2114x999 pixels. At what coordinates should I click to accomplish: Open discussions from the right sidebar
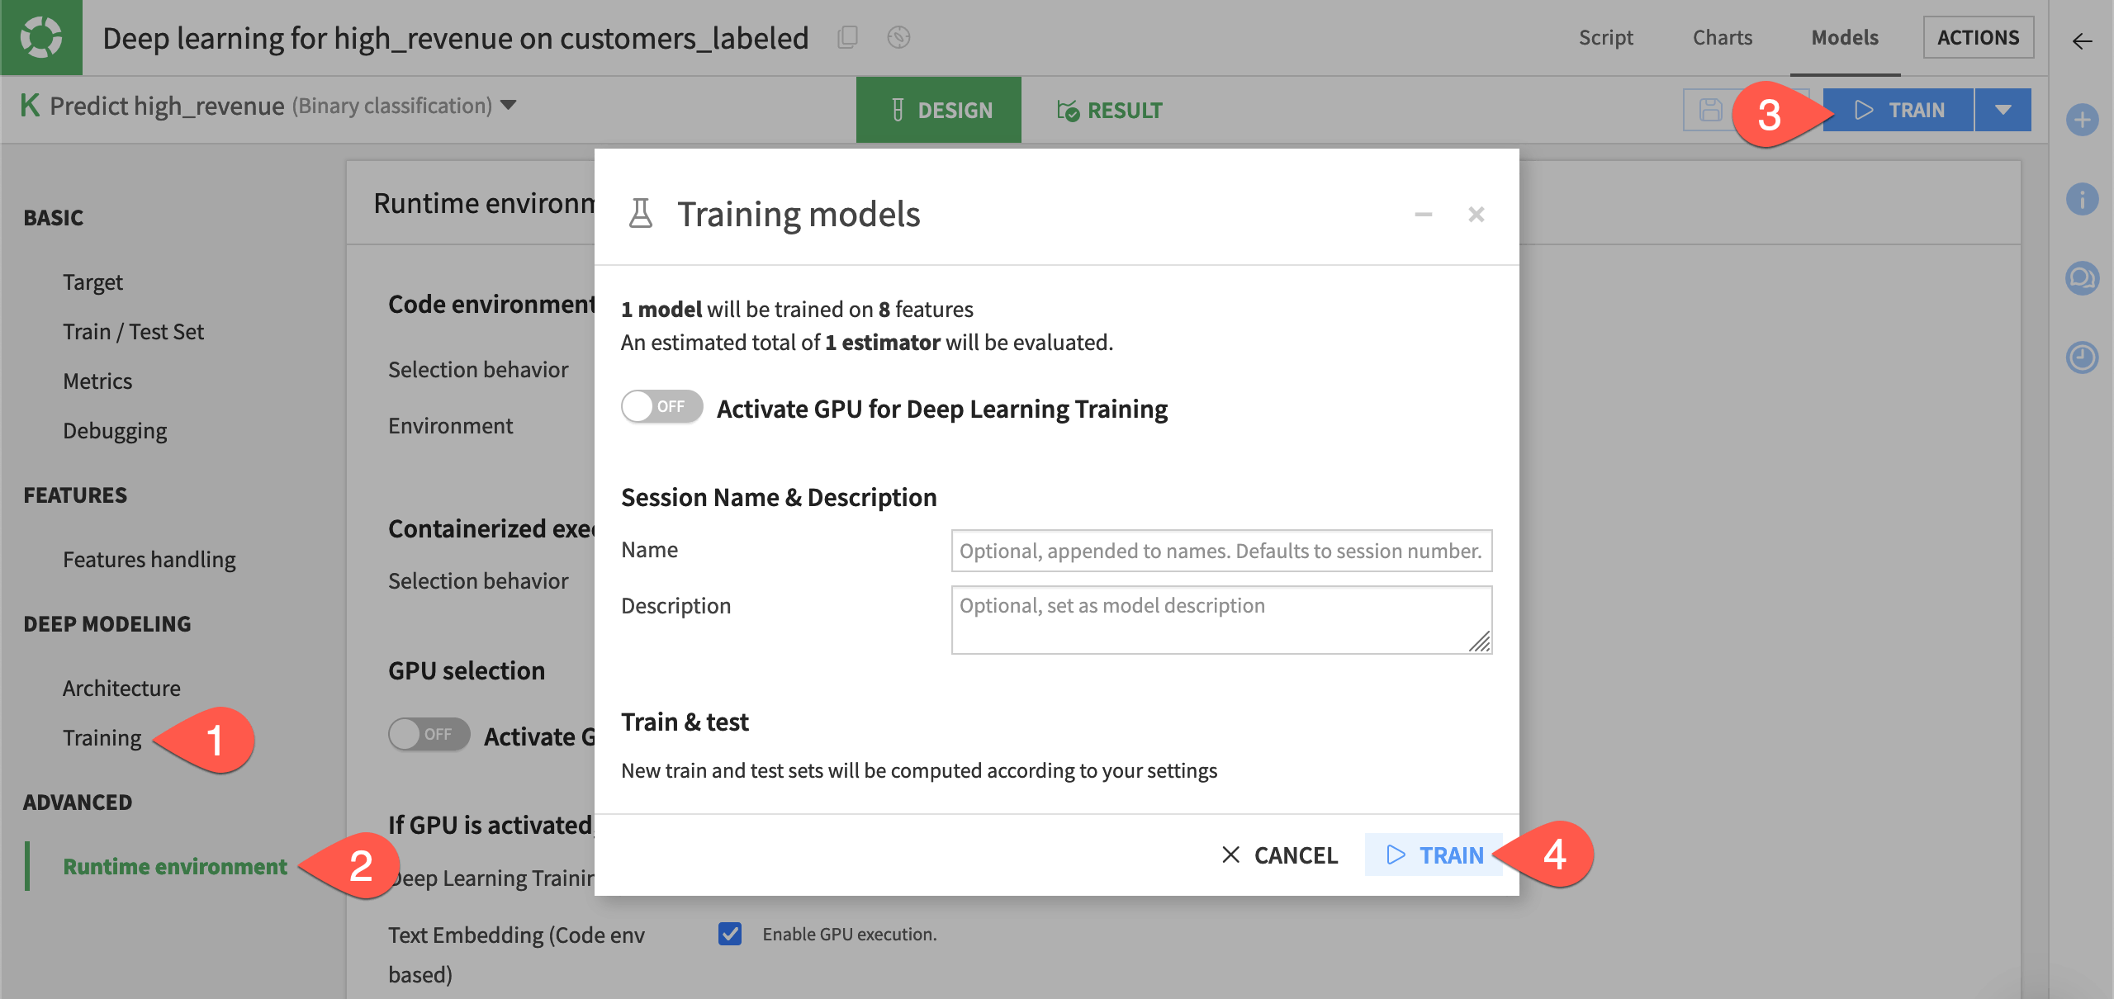[2083, 278]
